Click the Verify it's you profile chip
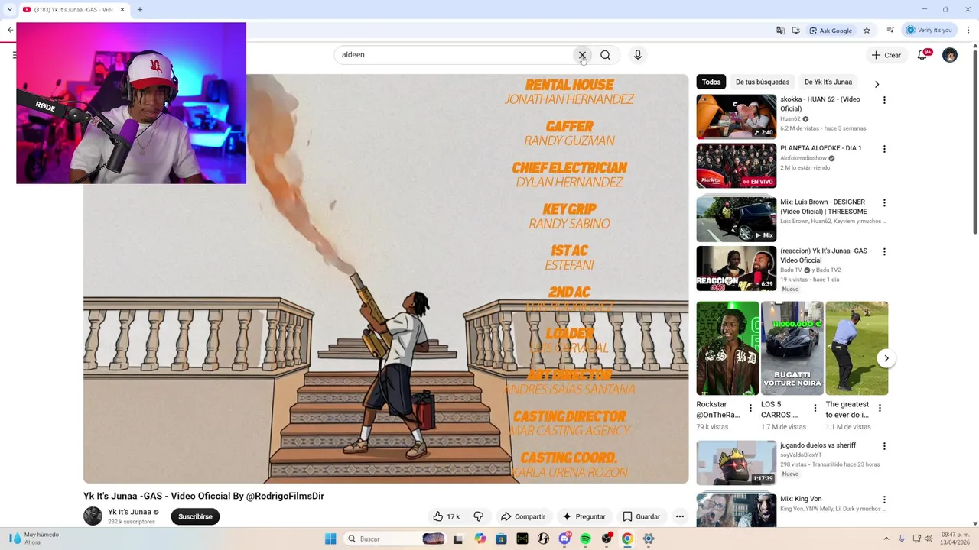The width and height of the screenshot is (979, 550). click(x=929, y=31)
